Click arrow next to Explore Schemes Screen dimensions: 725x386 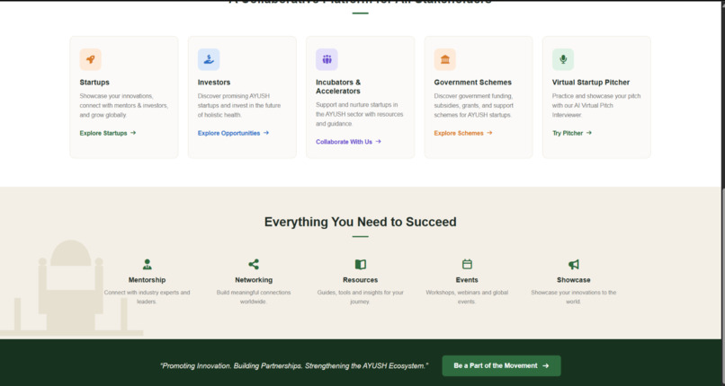489,133
